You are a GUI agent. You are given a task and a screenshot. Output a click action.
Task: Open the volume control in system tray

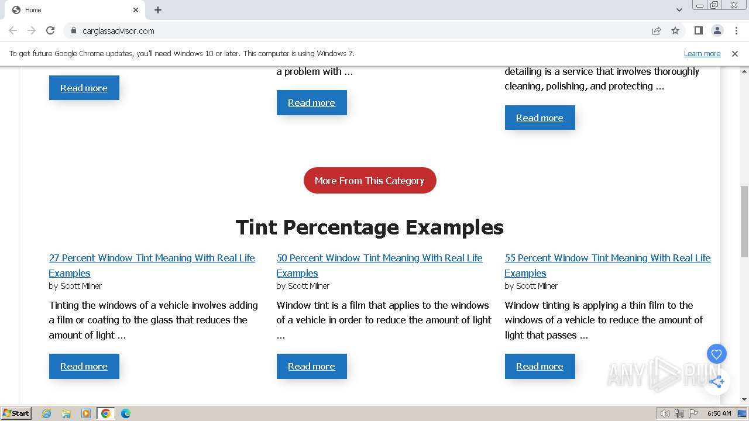[x=665, y=413]
